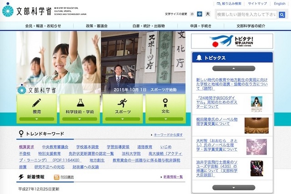The image size is (291, 194).
Task: Click the topics panel down arrow
Action: 234,188
